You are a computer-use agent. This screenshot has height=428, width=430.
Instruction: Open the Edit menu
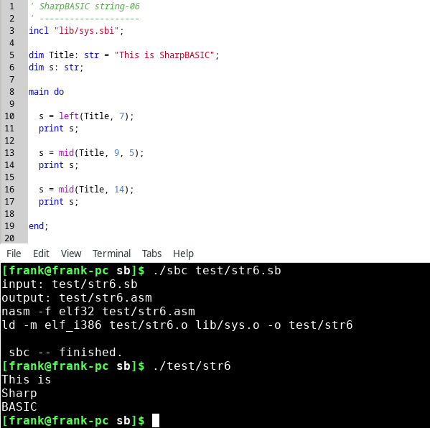pos(41,253)
